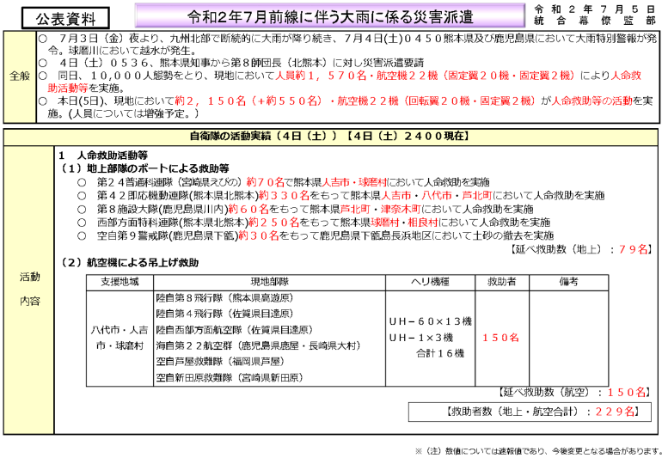Click the total 延べ救助数(航空):150名
This screenshot has height=458, width=662.
click(574, 392)
